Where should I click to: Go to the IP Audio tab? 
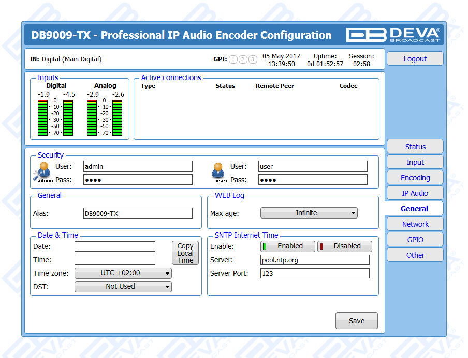[x=415, y=193]
